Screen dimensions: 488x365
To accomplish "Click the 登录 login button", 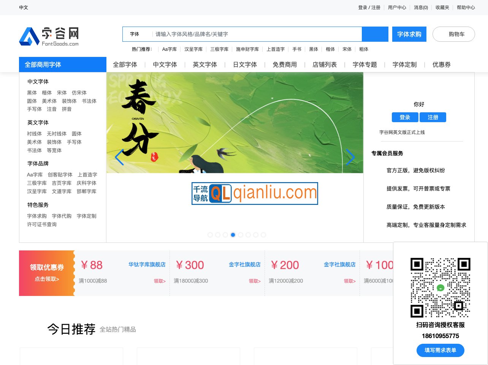I will tap(405, 117).
